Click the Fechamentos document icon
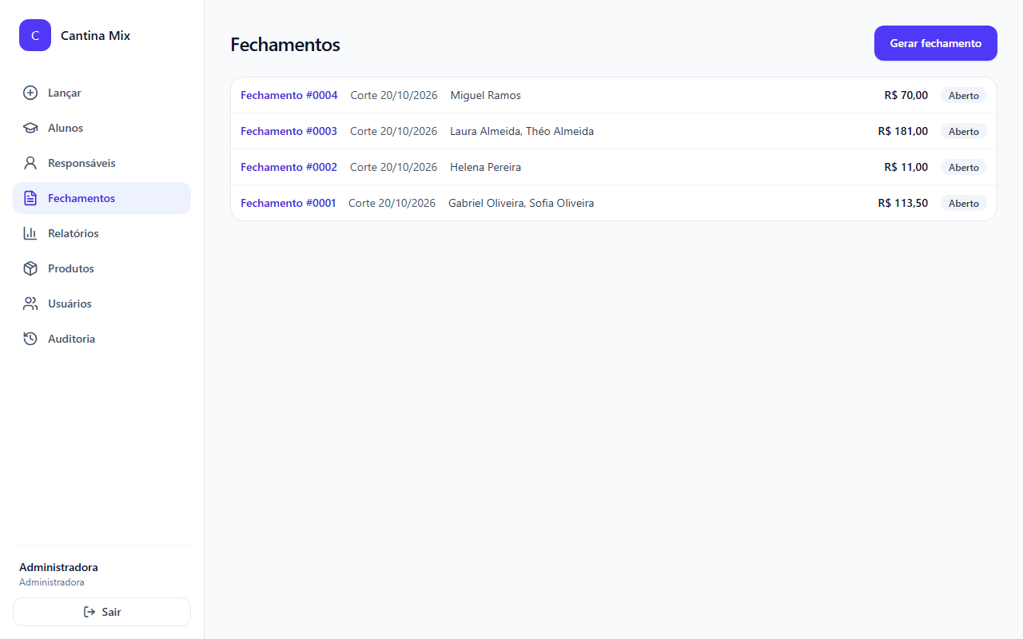Viewport: 1023px width, 639px height. [30, 198]
